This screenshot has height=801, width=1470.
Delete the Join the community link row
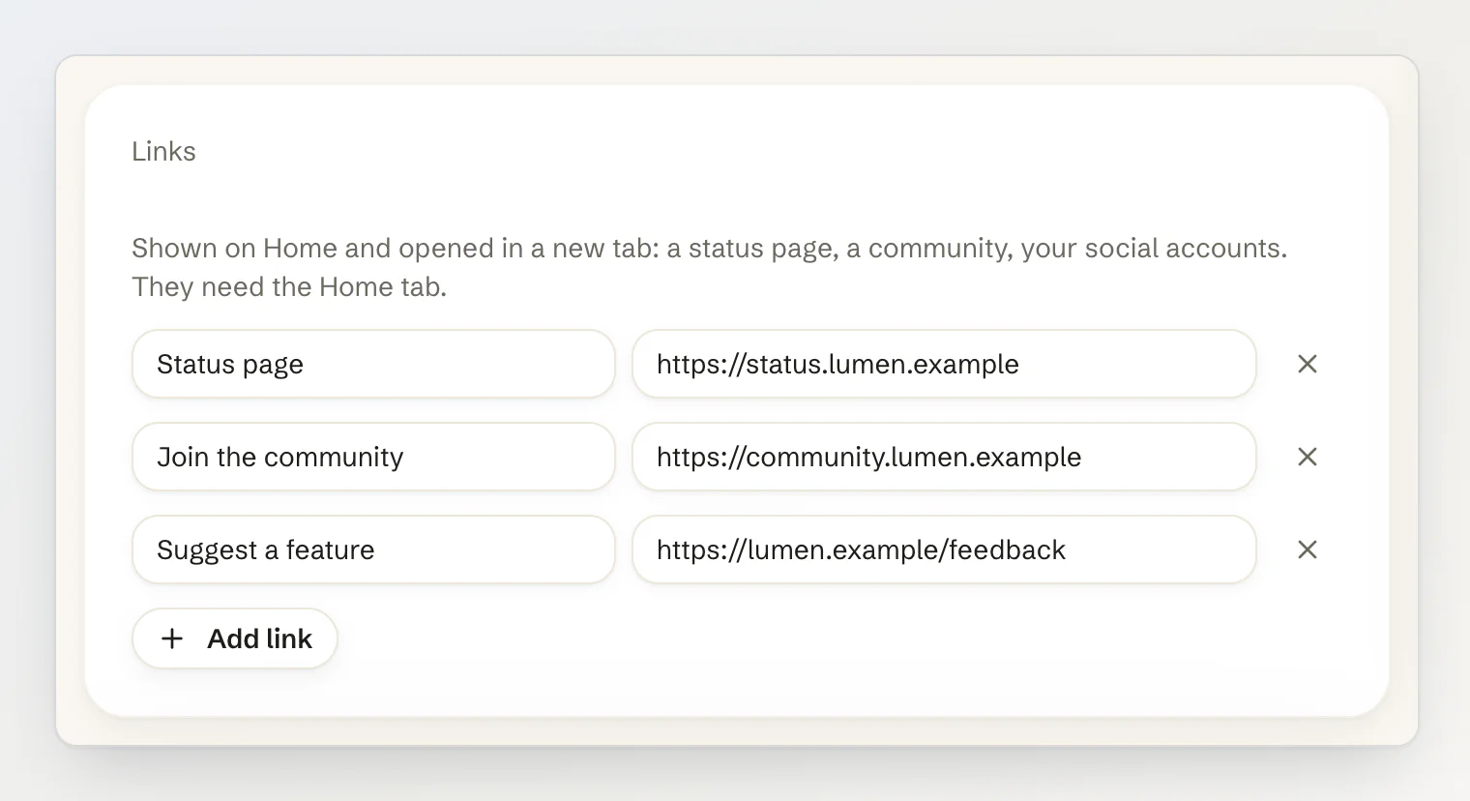tap(1307, 457)
